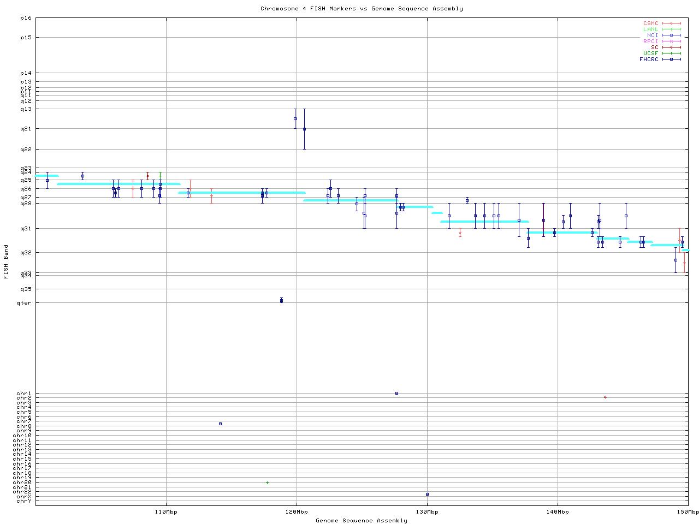Screen dimensions: 699x524
Task: Click the qter y-axis label
Action: pyautogui.click(x=25, y=302)
